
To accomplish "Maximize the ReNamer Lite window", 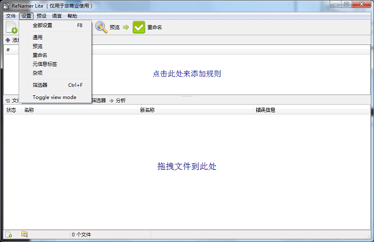I will 347,4.
